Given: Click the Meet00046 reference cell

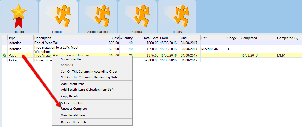Looking at the screenshot, I should click(x=209, y=49).
